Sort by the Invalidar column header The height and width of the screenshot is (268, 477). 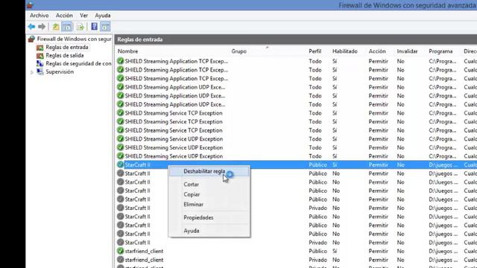click(407, 51)
